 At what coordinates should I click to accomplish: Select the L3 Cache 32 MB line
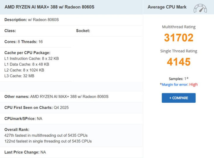tap(19, 76)
